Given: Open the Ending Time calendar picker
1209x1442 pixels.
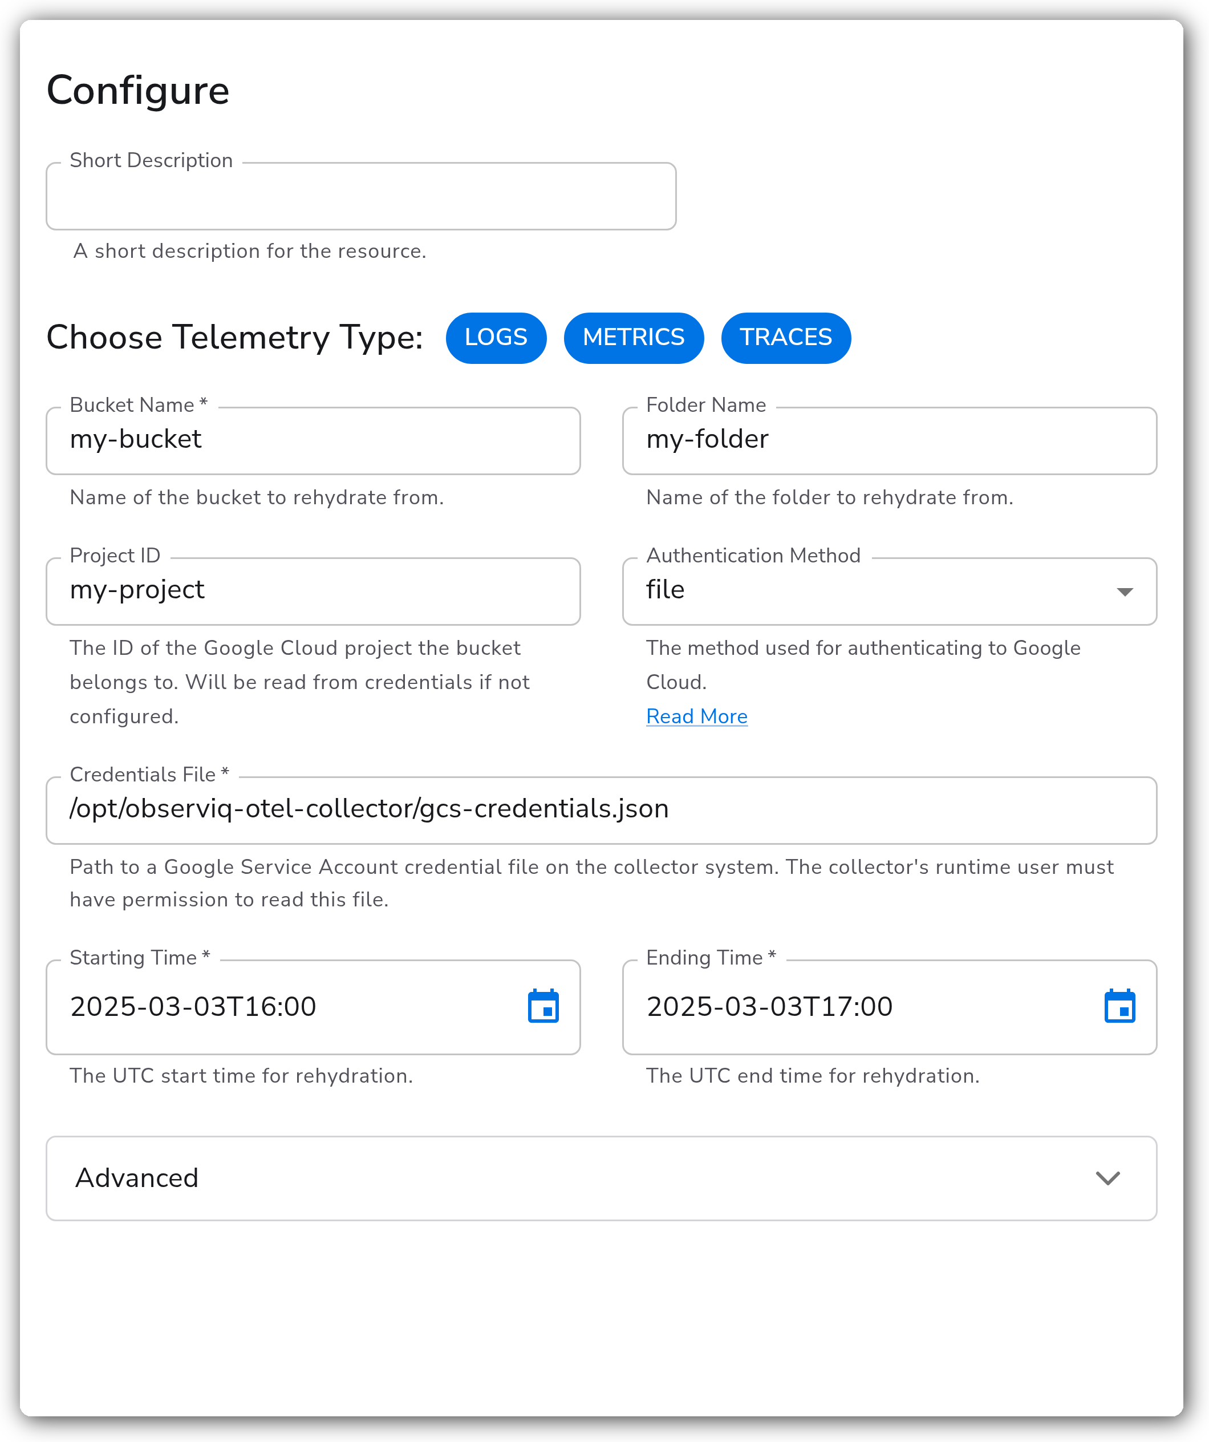Looking at the screenshot, I should pos(1119,1007).
